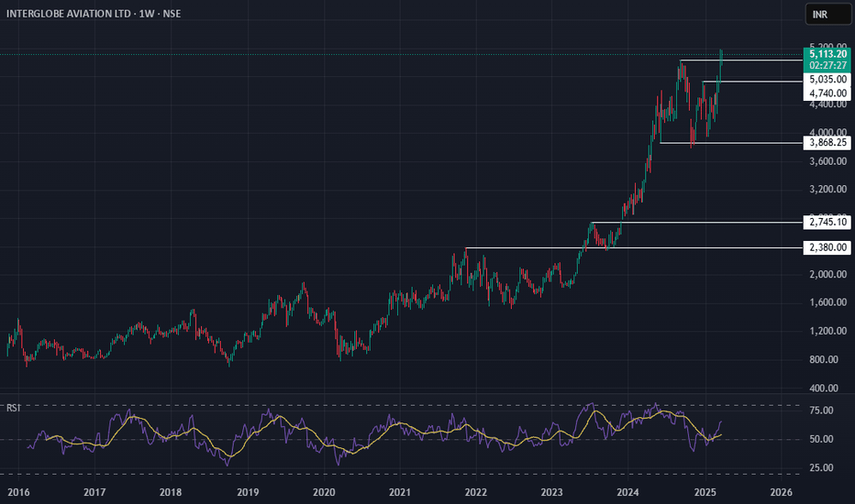Viewport: 855px width, 504px height.
Task: Click the INTERGLOBE AVIATION LTD symbol title
Action: pyautogui.click(x=68, y=14)
